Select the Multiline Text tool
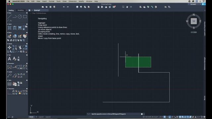This screenshot has width=212, height=119. point(10,59)
